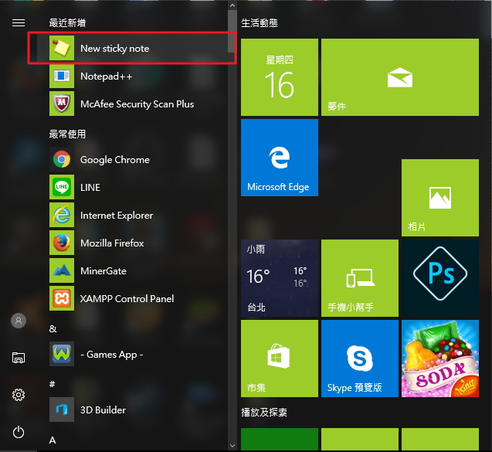
Task: Click the 'MinerGate' name text
Action: pyautogui.click(x=103, y=271)
